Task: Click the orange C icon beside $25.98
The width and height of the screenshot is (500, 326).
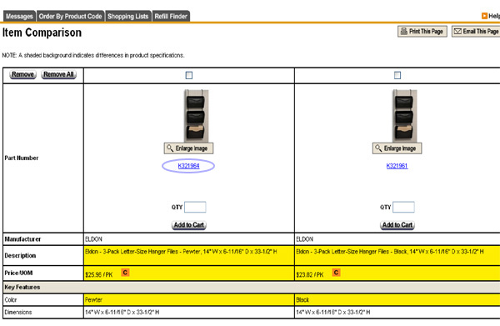Action: point(125,273)
